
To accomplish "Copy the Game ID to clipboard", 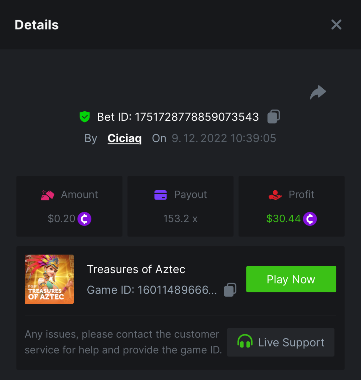I will point(230,290).
